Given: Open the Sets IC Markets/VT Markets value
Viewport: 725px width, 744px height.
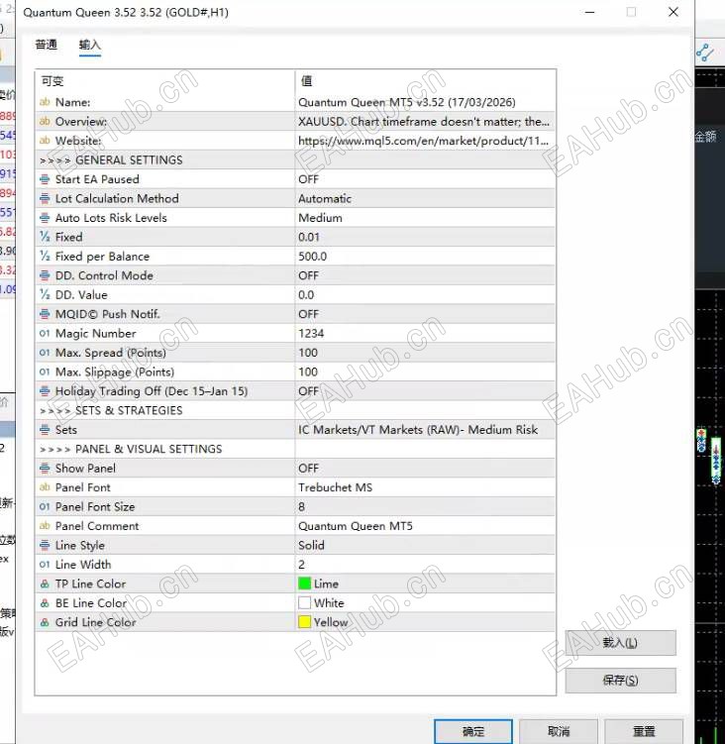Looking at the screenshot, I should click(425, 429).
